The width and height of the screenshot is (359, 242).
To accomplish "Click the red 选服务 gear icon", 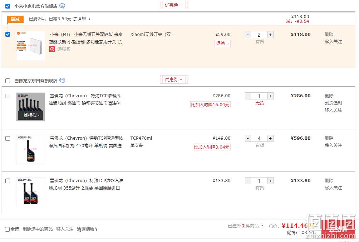I will (52, 49).
